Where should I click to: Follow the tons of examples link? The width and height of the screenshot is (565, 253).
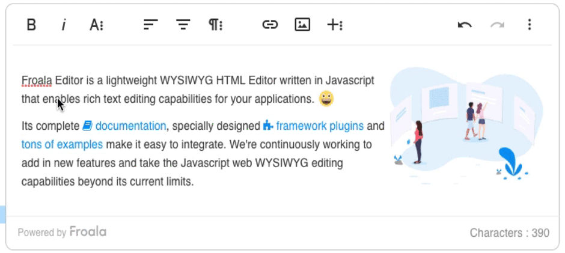62,145
